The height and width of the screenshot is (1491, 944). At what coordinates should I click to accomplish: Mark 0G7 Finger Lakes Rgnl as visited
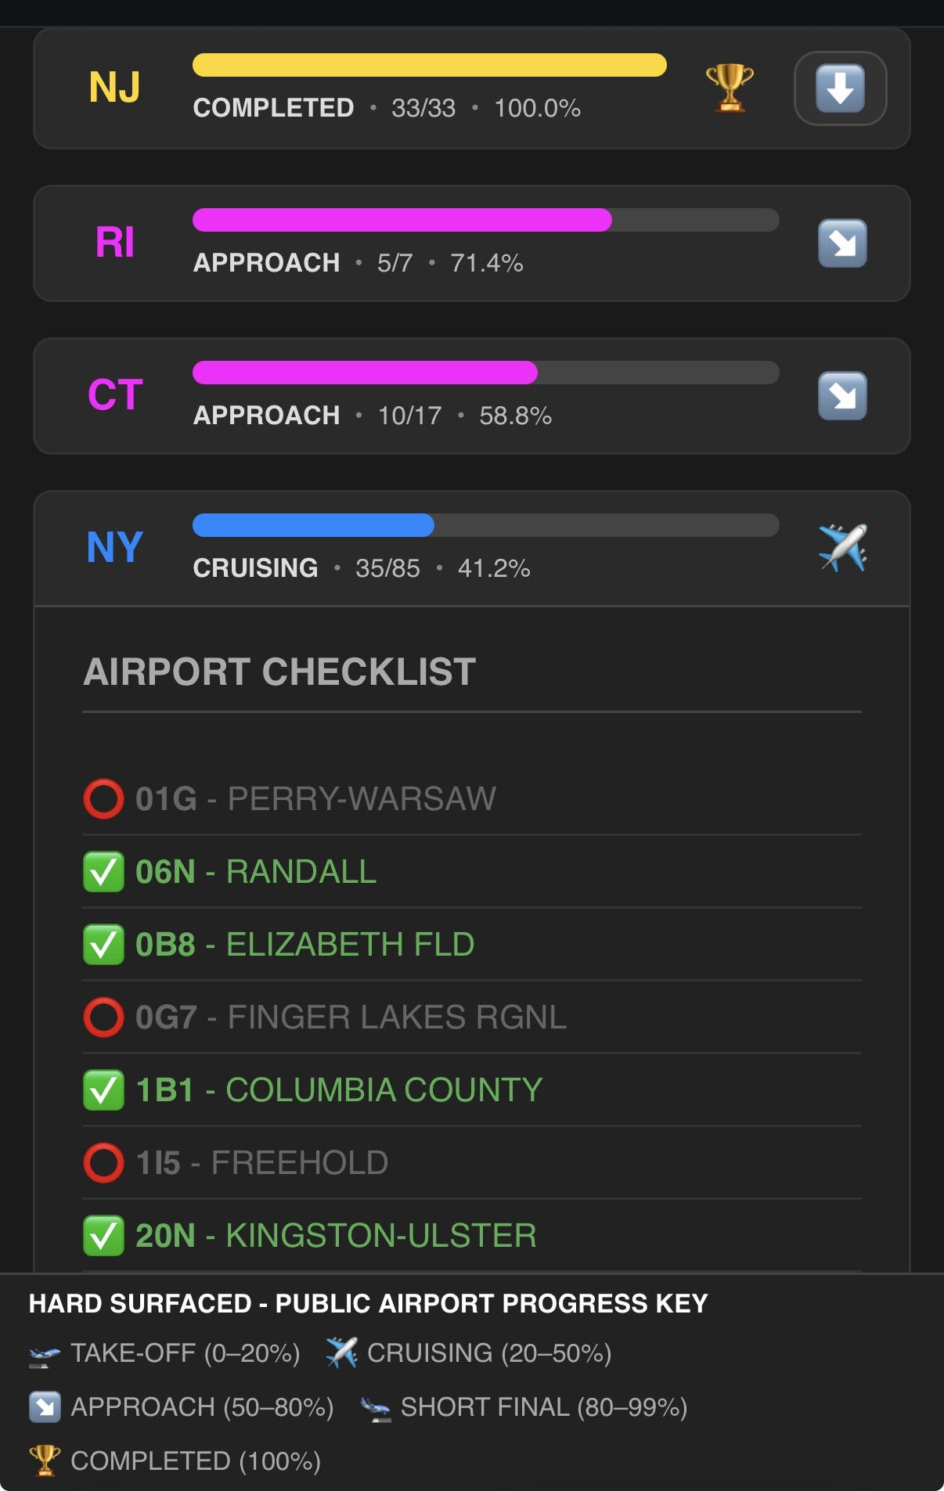pos(103,1017)
